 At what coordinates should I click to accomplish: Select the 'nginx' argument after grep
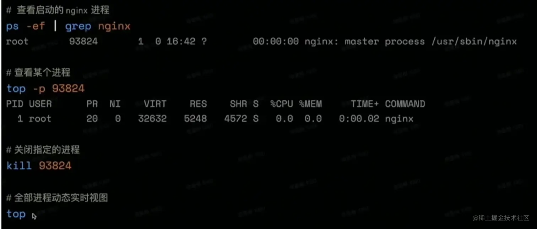(114, 27)
